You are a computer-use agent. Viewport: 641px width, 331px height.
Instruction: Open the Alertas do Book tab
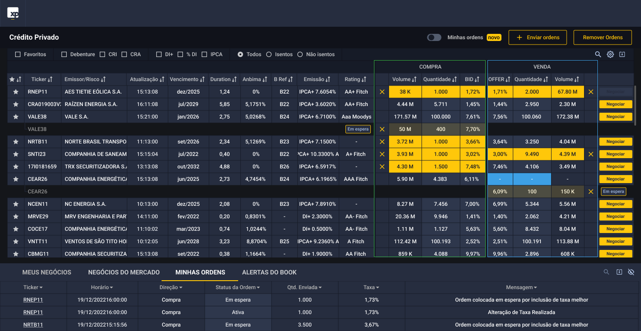pos(269,272)
